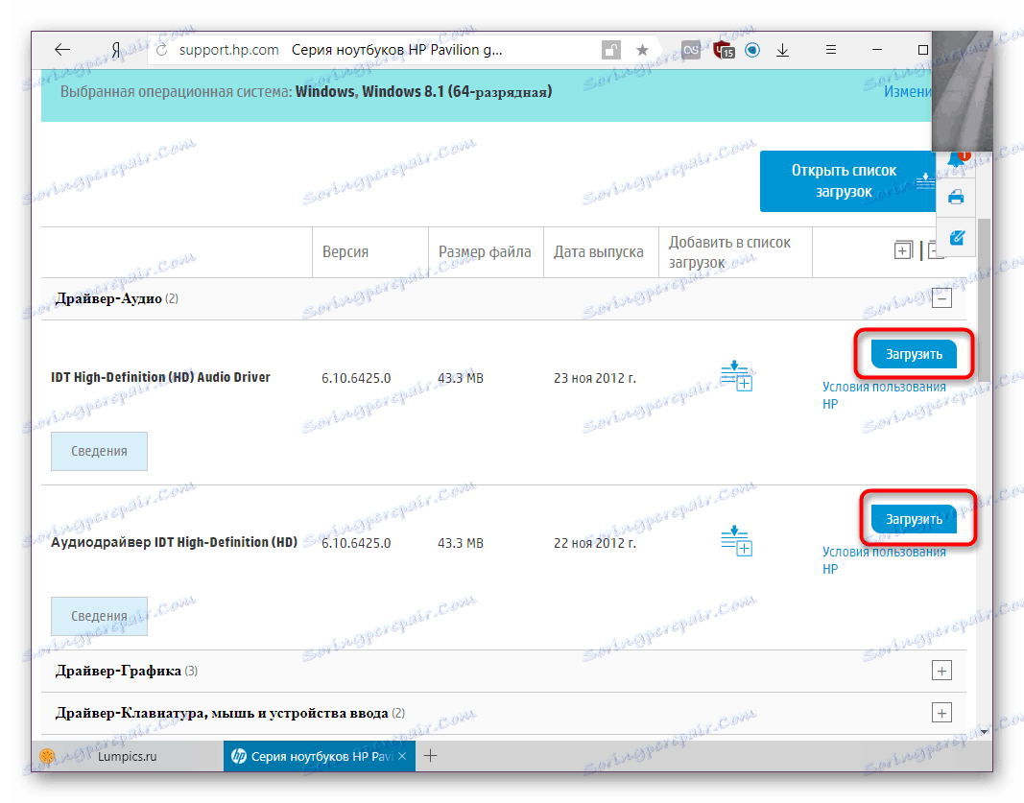This screenshot has width=1024, height=803.
Task: Open the browser downloads arrow
Action: tap(782, 50)
